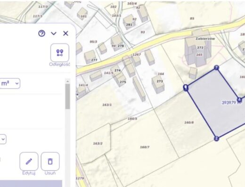Collapse the measurement panel with chevron
This screenshot has width=245, height=187.
(54, 33)
